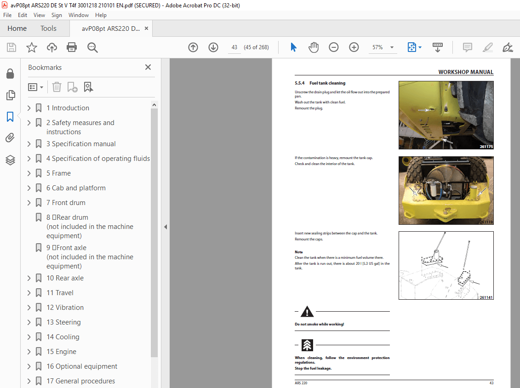Click the page number input field
Screen dimensions: 520x388
click(x=234, y=47)
